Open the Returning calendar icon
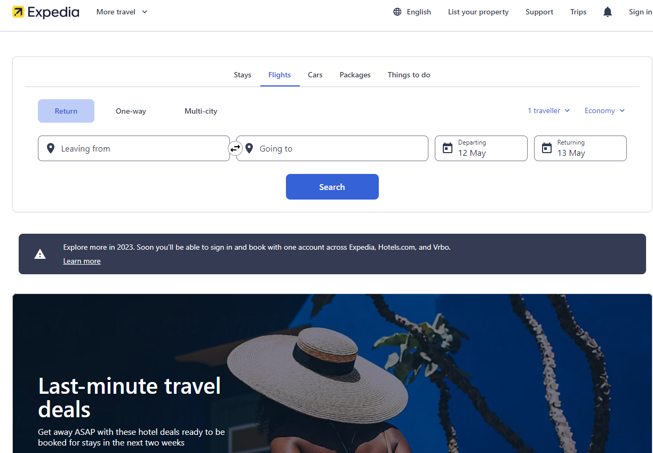The width and height of the screenshot is (653, 453). [547, 148]
